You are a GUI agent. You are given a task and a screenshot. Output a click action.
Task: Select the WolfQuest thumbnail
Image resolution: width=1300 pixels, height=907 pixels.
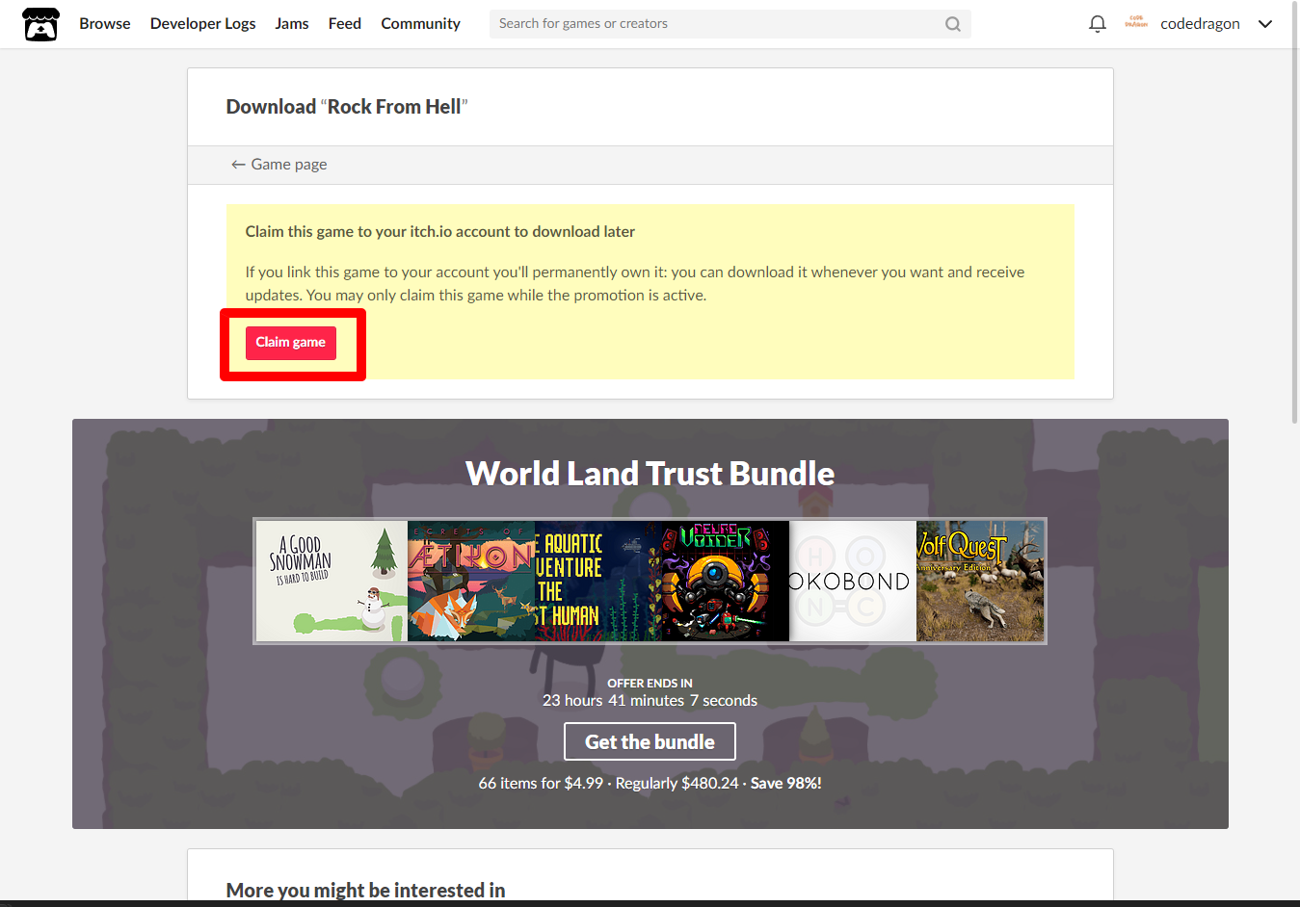(980, 581)
